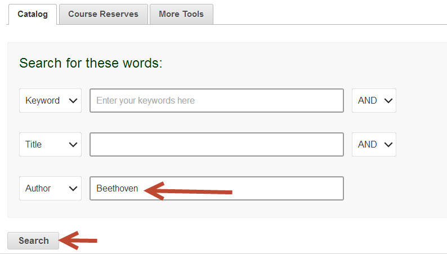Viewport: 447px width, 254px height.
Task: Open the Title search-type dropdown
Action: click(x=50, y=145)
